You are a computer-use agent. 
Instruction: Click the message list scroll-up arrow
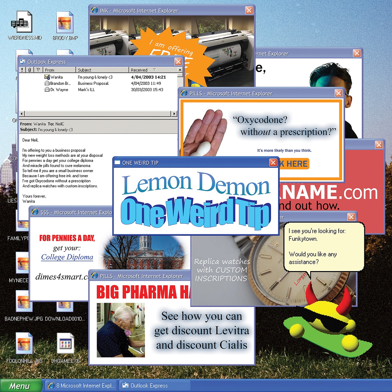[x=180, y=70]
